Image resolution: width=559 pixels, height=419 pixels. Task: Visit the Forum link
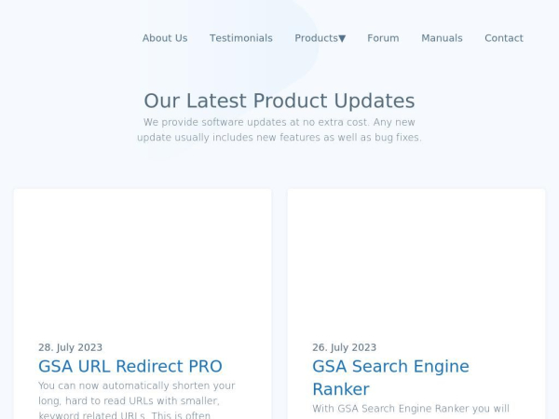(383, 38)
